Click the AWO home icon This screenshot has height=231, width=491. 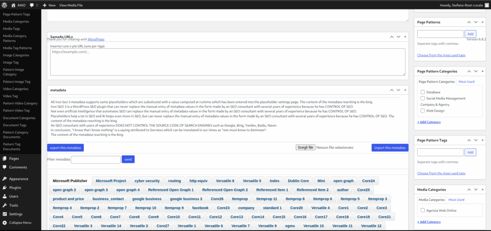tap(13, 5)
